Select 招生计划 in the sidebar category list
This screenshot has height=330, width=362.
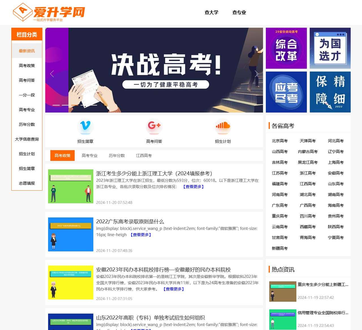[27, 154]
